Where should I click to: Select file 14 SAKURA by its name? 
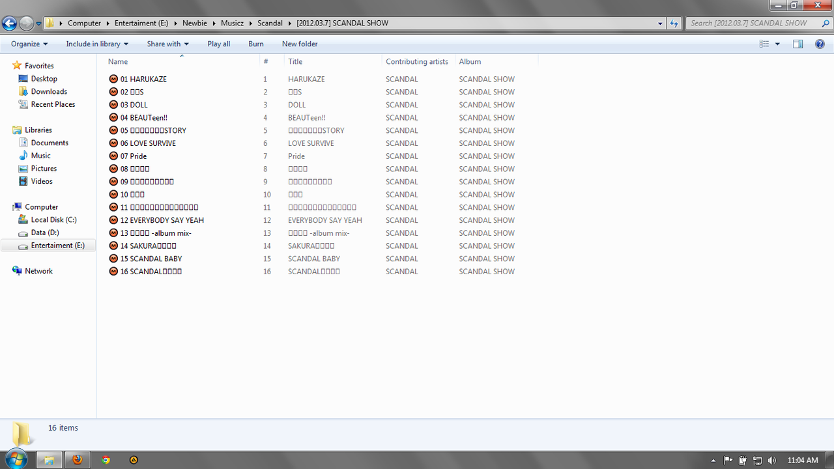pos(149,246)
